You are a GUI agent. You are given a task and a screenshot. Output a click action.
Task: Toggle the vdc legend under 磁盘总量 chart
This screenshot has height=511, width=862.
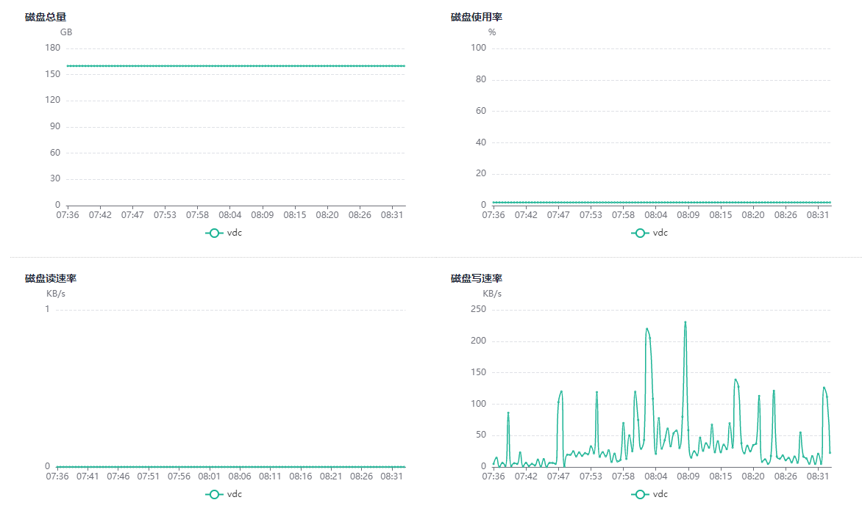tap(224, 233)
